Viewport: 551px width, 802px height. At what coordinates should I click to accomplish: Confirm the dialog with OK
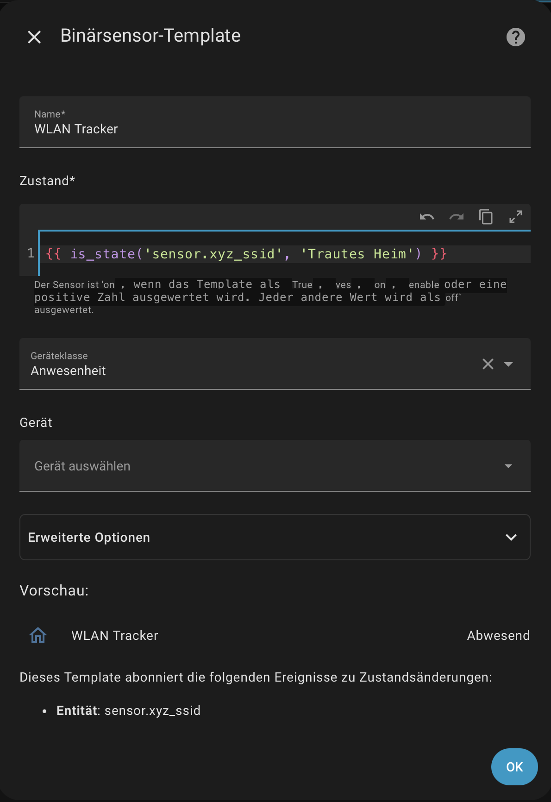(514, 767)
